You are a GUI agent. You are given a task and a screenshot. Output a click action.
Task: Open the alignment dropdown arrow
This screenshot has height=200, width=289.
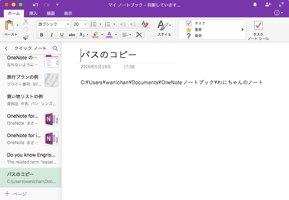click(130, 35)
